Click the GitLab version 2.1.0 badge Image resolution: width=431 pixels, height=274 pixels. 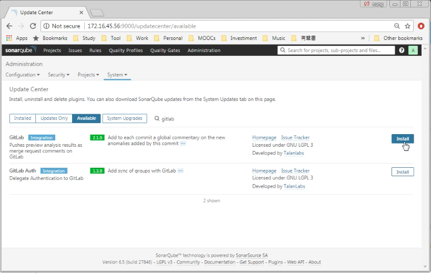pyautogui.click(x=97, y=138)
